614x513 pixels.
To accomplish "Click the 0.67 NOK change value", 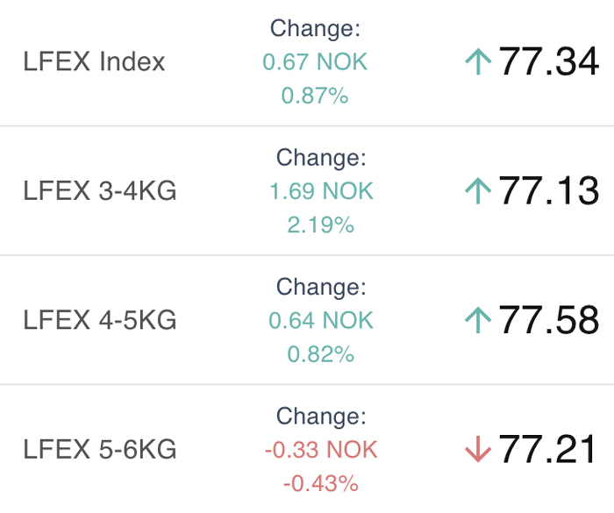I will coord(315,62).
